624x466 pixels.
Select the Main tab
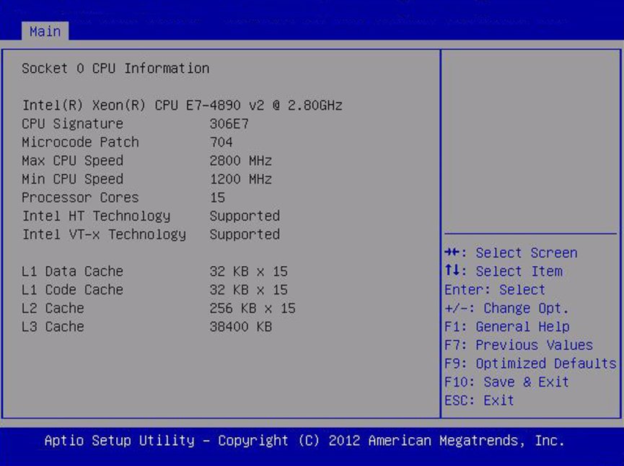45,31
